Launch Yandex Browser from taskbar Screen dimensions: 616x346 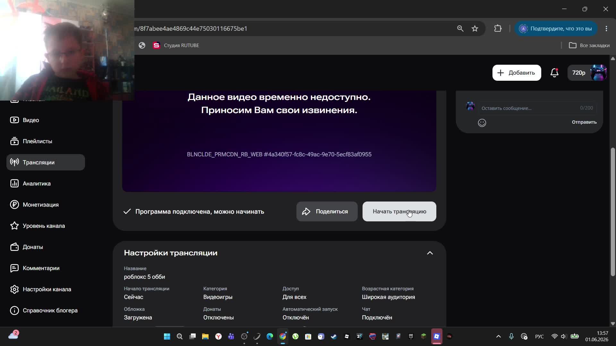tap(218, 336)
